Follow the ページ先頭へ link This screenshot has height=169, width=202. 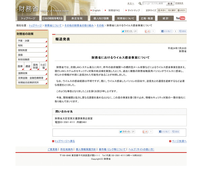coord(179,141)
